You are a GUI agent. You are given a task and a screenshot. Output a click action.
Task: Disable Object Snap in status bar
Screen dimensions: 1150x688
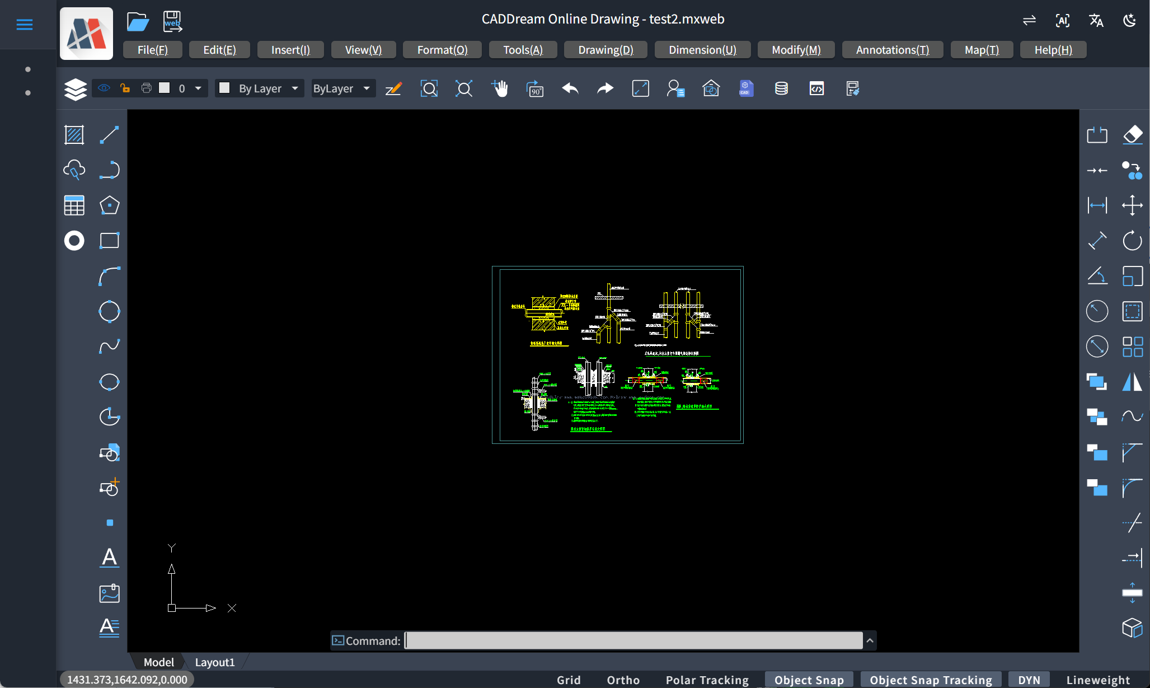pyautogui.click(x=809, y=680)
